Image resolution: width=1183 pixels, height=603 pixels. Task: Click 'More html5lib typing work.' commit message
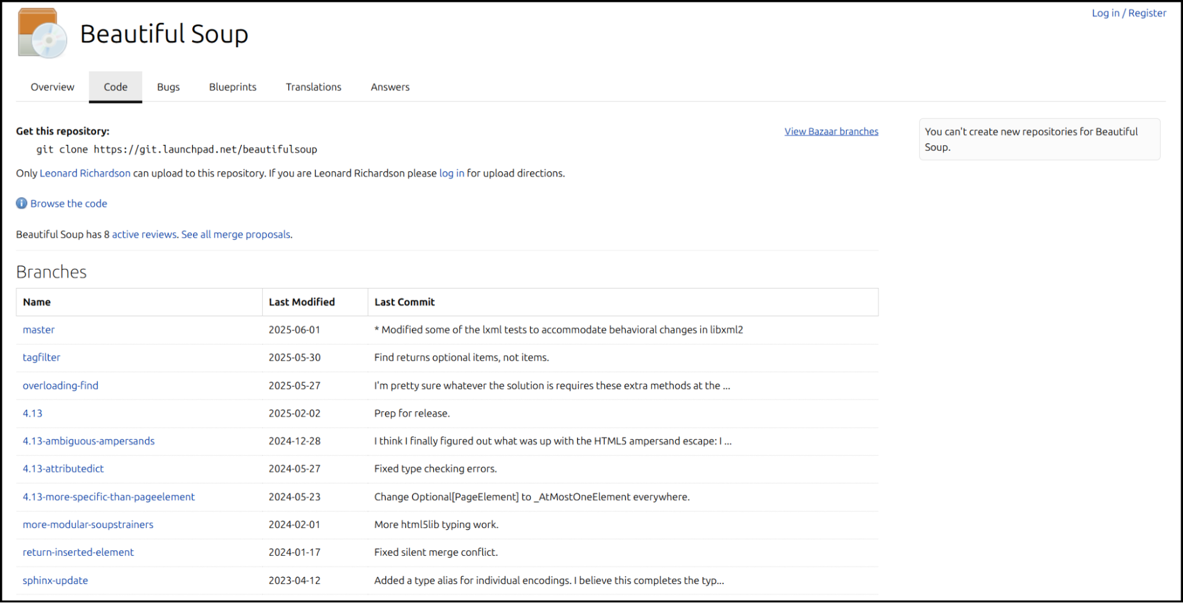pos(436,524)
